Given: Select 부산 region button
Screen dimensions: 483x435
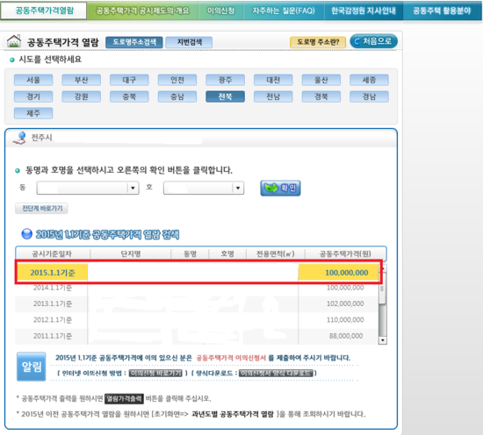Looking at the screenshot, I should [82, 80].
